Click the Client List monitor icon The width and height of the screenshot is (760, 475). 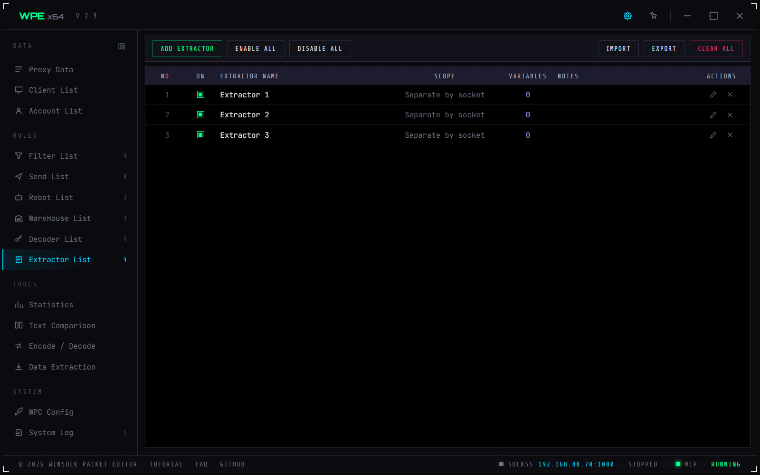(x=19, y=90)
